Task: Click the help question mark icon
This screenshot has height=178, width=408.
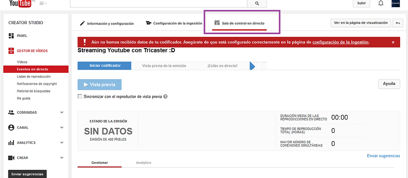Action: (165, 96)
